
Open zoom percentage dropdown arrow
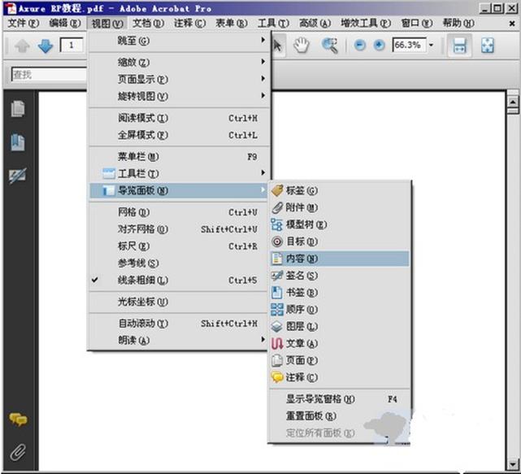click(x=432, y=46)
